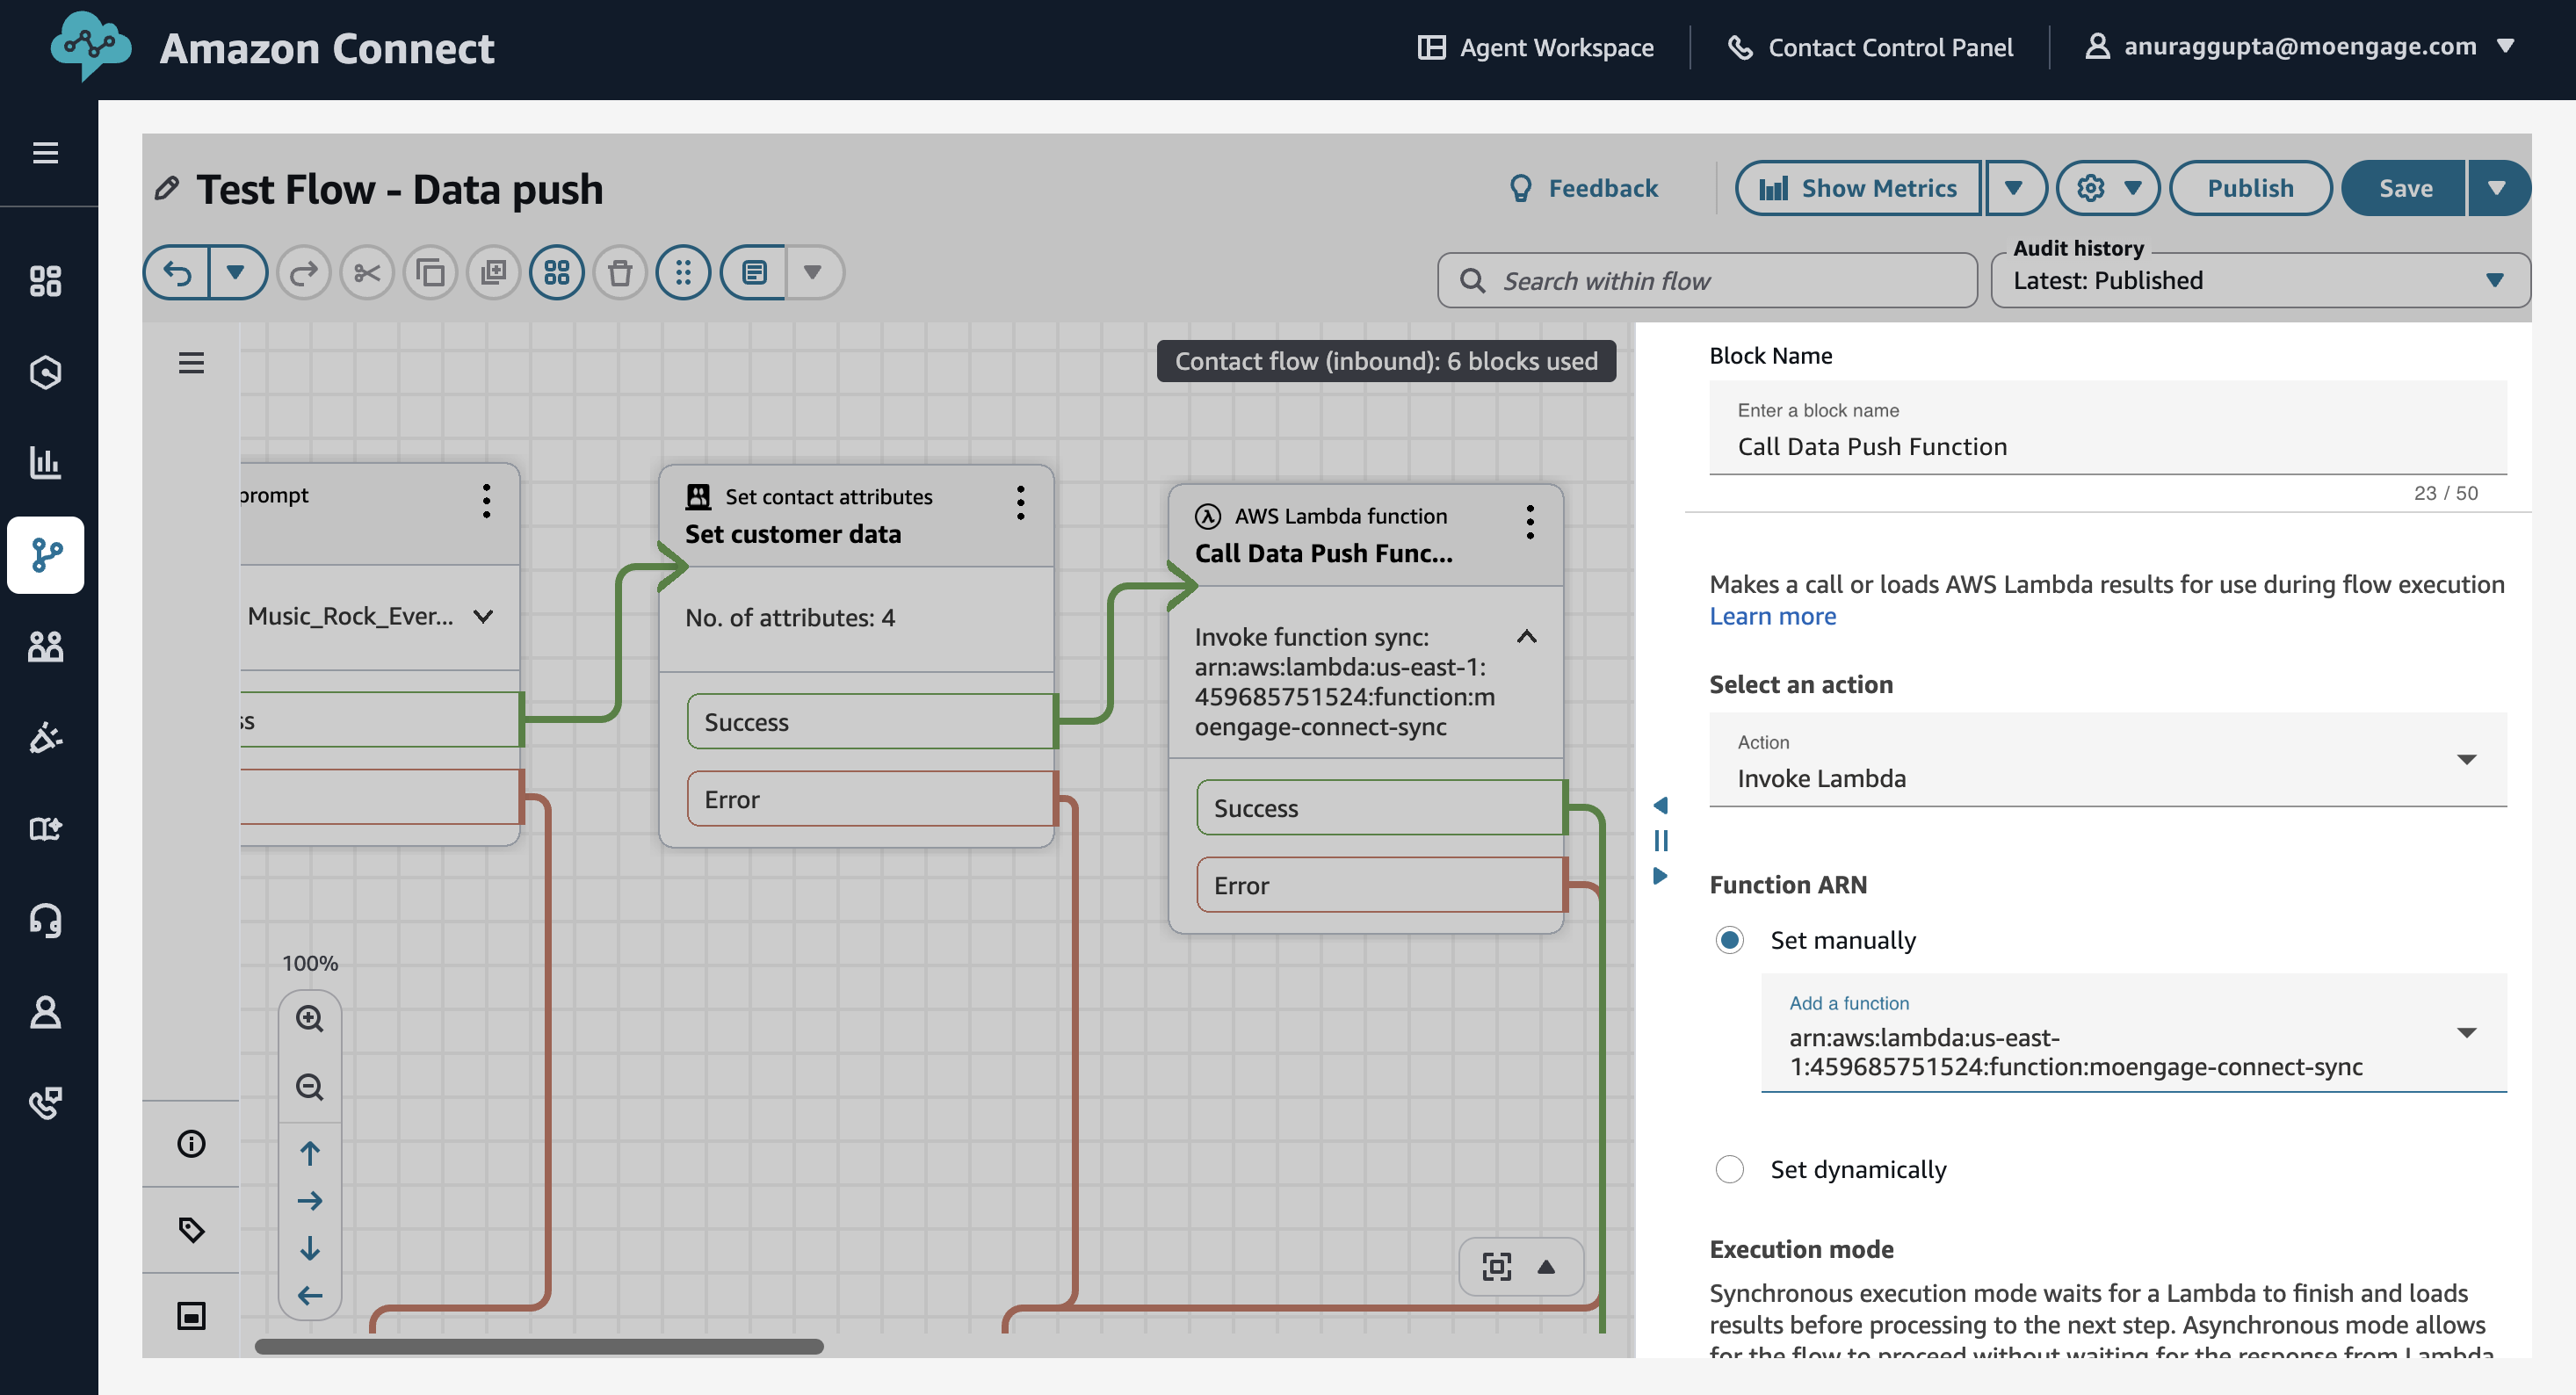Click the cut scissors icon
The width and height of the screenshot is (2576, 1395).
point(367,273)
